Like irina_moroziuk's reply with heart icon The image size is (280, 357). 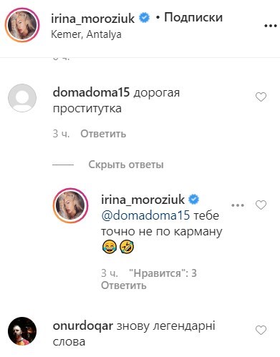[x=261, y=205]
